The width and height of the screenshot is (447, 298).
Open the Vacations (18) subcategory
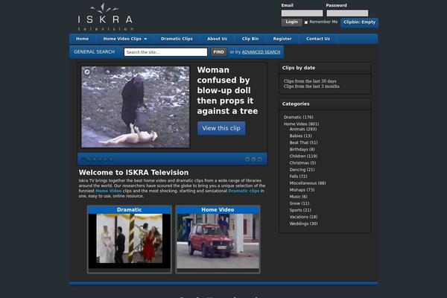(303, 217)
